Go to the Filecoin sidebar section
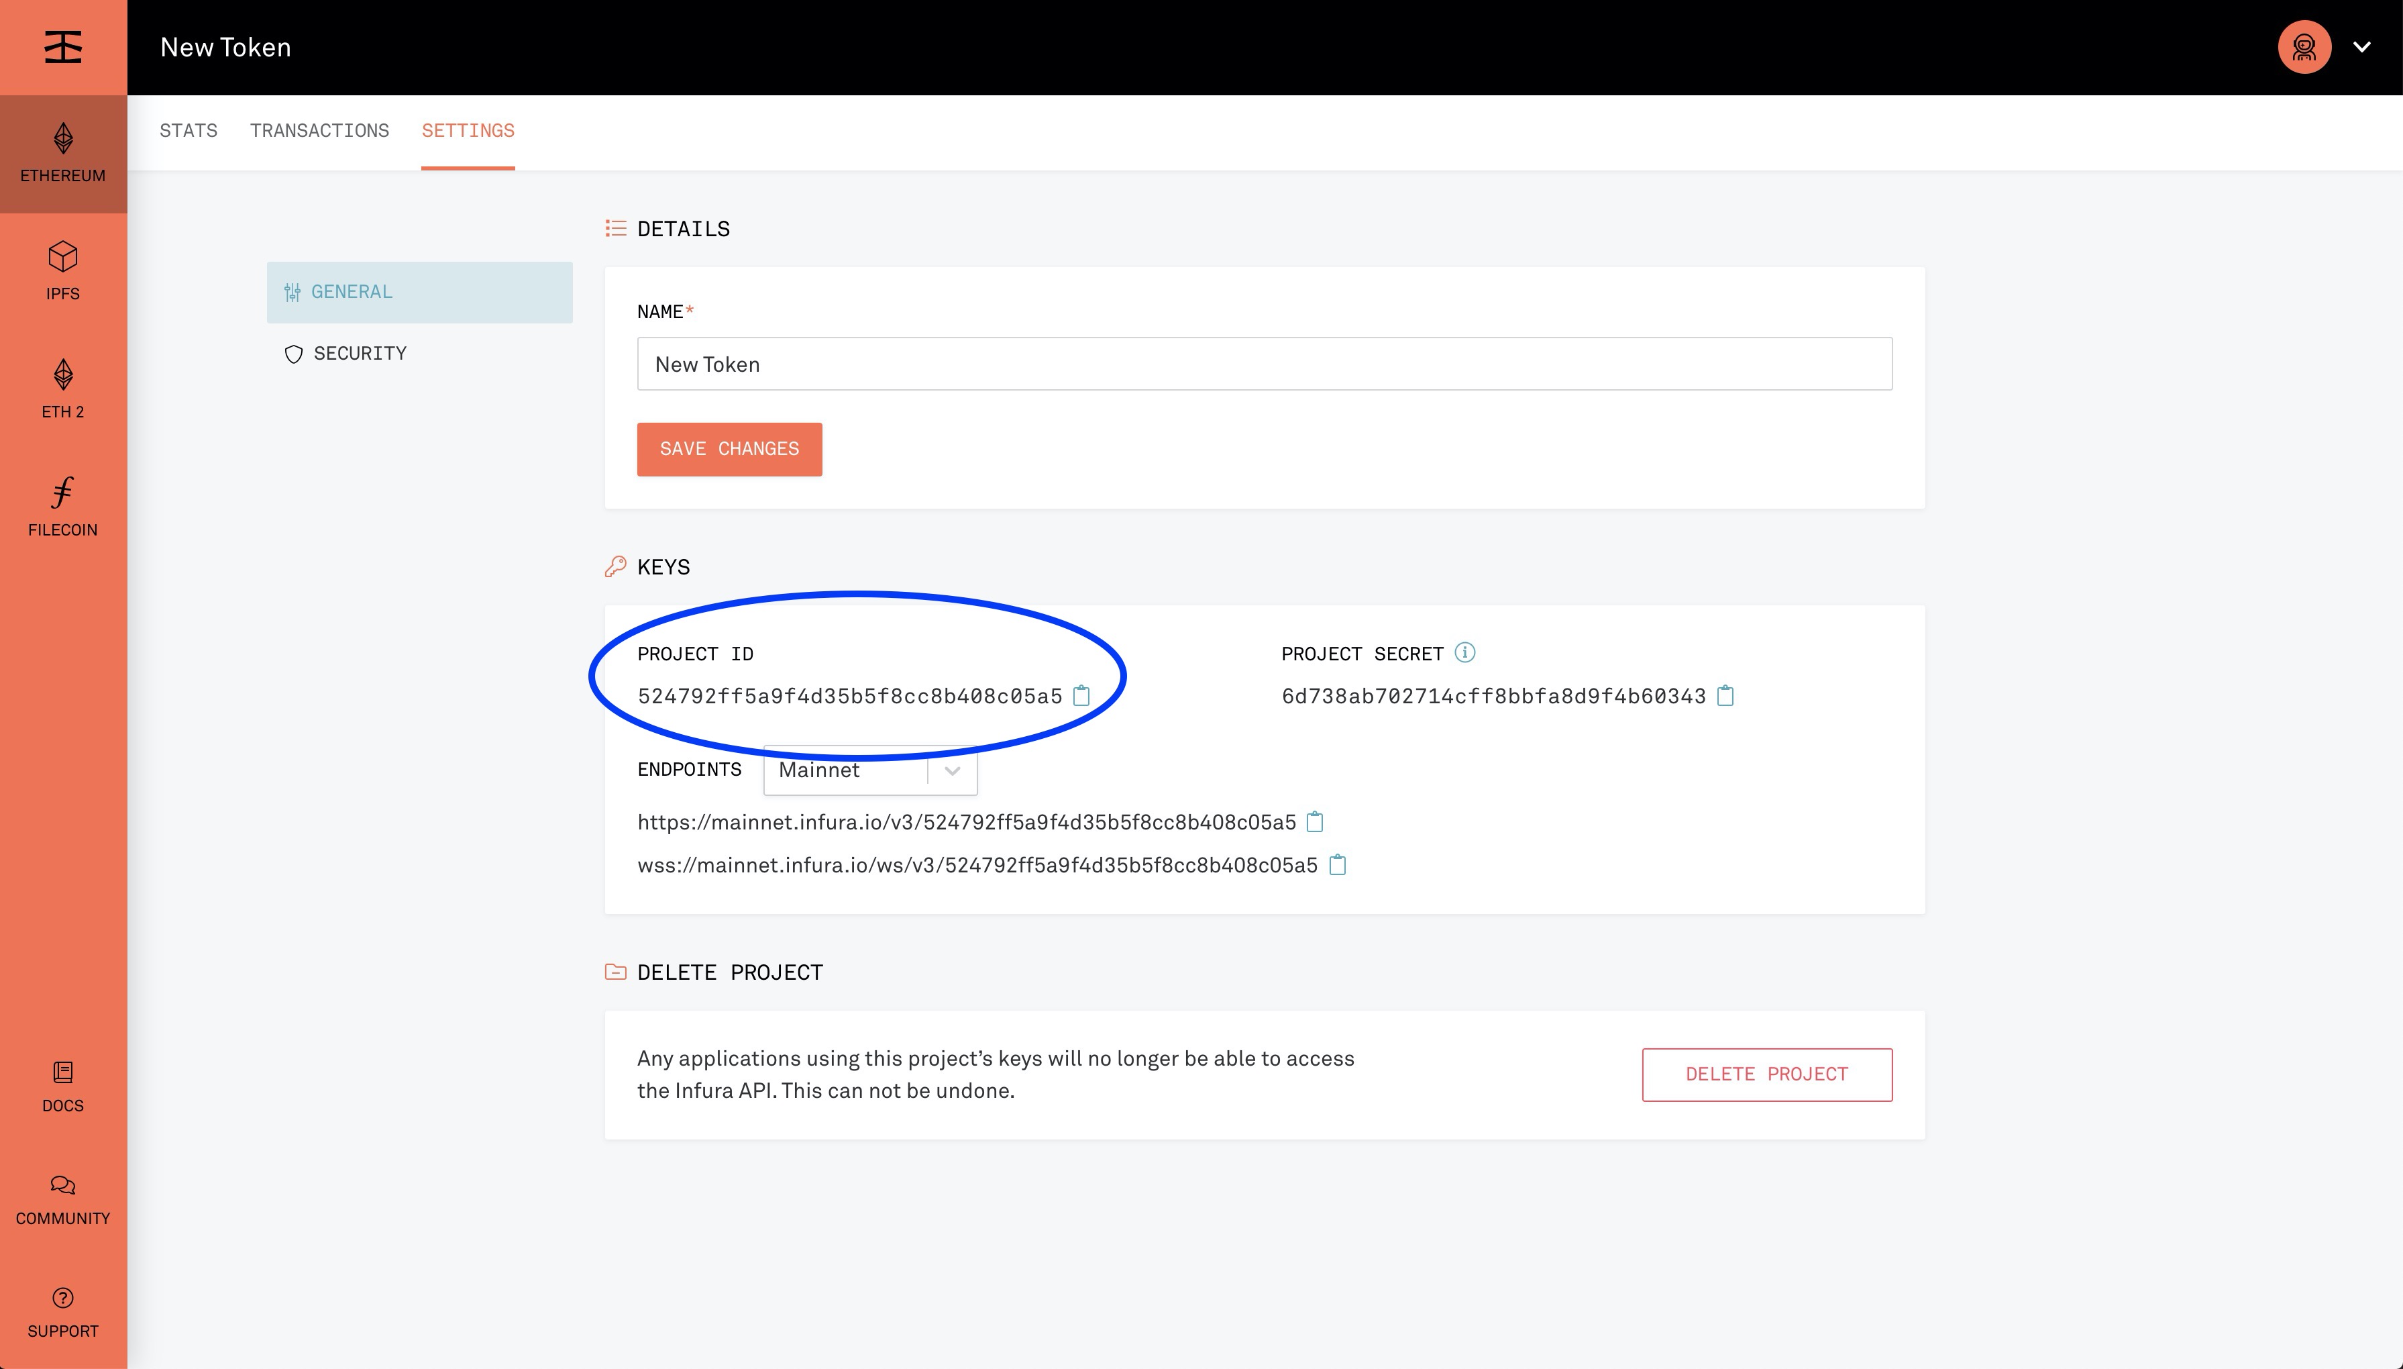The height and width of the screenshot is (1369, 2403). (63, 506)
